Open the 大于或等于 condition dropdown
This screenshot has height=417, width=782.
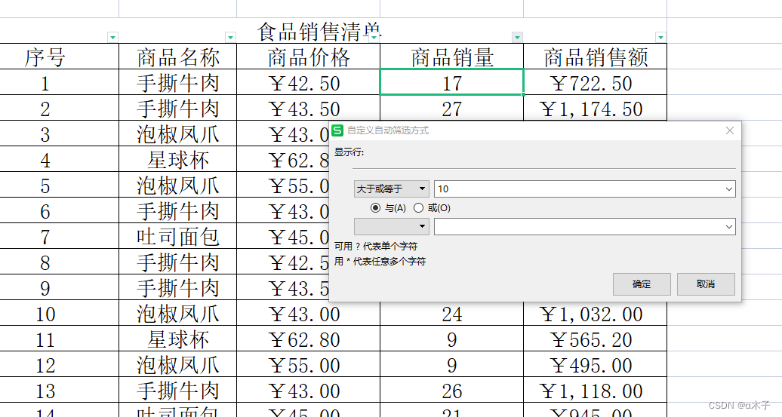tap(392, 189)
